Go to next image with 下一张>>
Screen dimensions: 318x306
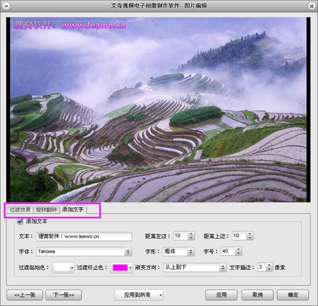pos(64,295)
